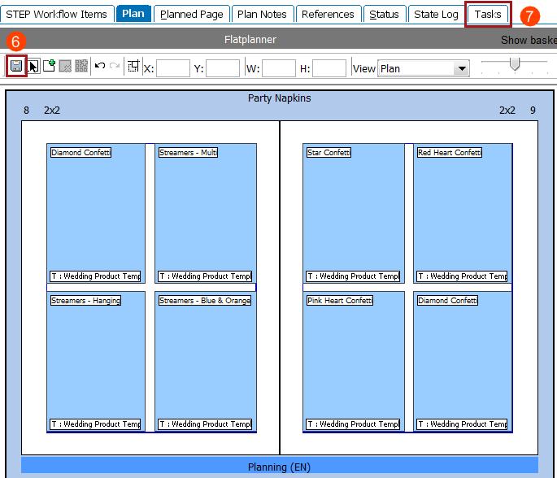This screenshot has width=557, height=478.
Task: Switch to the Tasks tab
Action: pos(488,14)
